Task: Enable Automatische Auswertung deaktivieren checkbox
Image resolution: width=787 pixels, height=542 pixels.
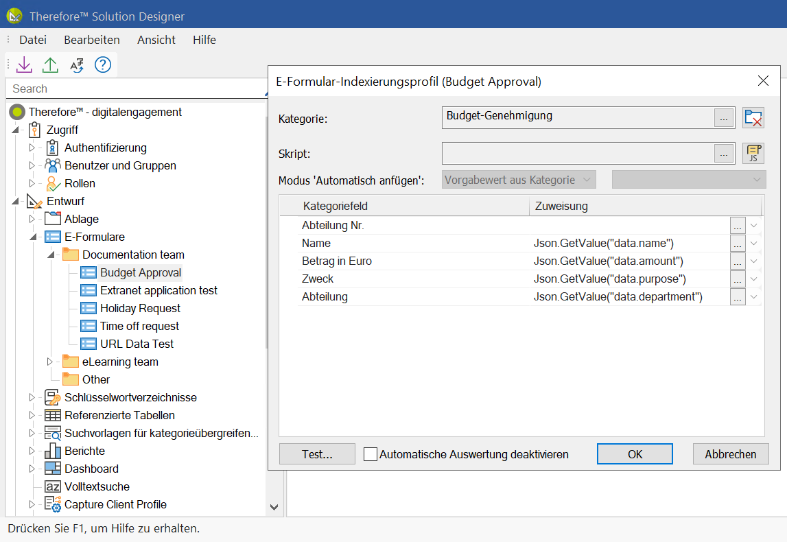Action: click(371, 454)
